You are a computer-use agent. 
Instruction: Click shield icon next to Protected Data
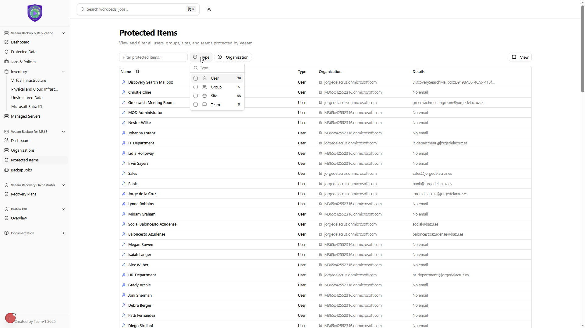[6, 52]
